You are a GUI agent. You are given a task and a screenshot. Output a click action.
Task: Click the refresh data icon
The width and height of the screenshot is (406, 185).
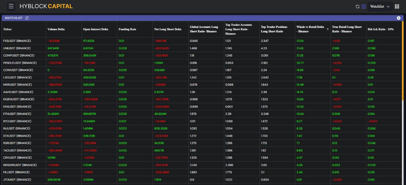(x=358, y=6)
